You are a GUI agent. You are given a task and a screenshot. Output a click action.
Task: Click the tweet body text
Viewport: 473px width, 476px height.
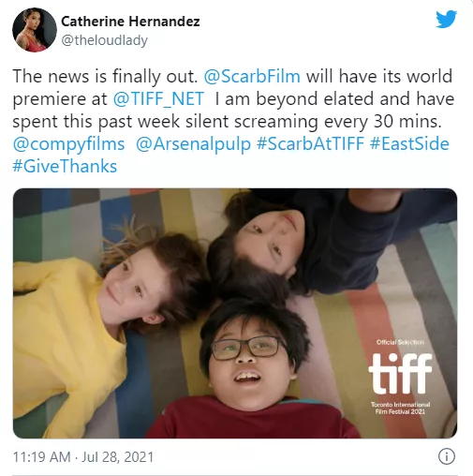[233, 121]
